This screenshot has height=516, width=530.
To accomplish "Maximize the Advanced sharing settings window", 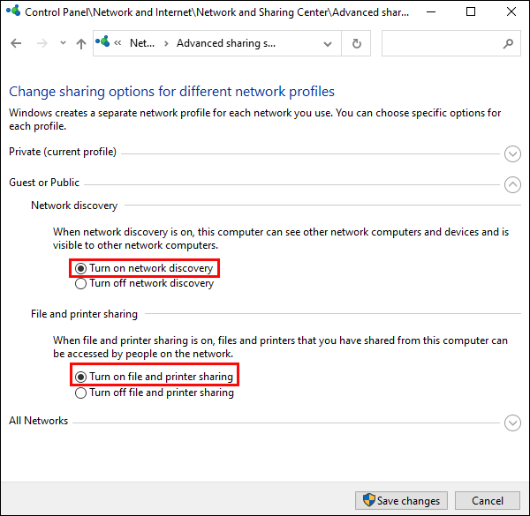I will (x=471, y=11).
